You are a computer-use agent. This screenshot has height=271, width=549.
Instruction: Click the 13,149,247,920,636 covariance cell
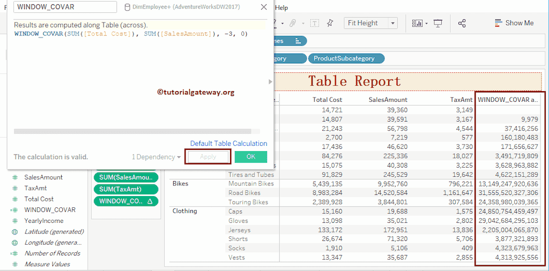[508, 184]
